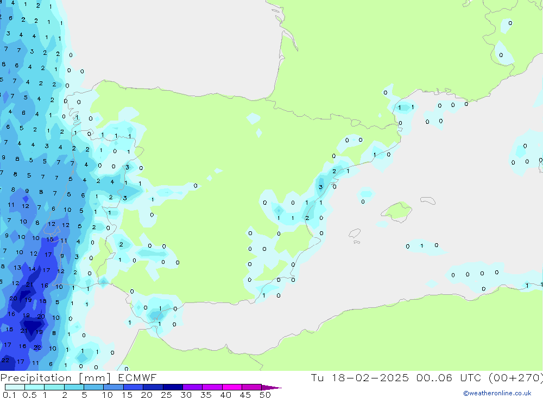Click the Ibiza island outline
The image size is (543, 398).
coord(355,233)
